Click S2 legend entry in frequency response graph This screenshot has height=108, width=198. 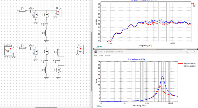coord(193,6)
